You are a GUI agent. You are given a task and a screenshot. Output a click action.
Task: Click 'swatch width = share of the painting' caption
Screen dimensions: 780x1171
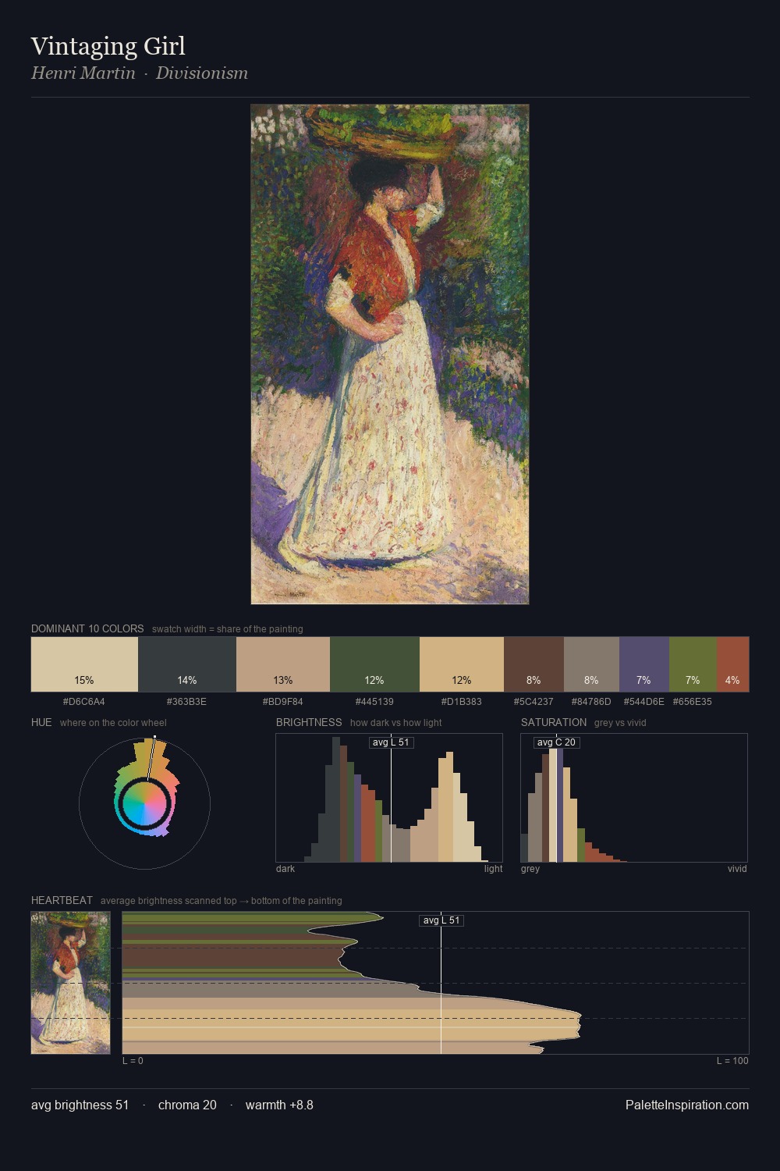click(x=228, y=629)
